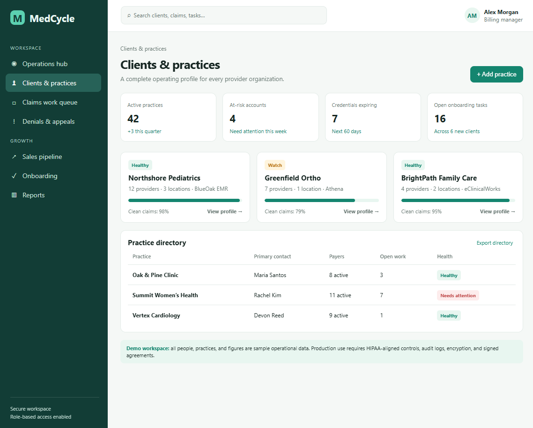533x428 pixels.
Task: Click the At-risk accounts stat card
Action: point(271,117)
